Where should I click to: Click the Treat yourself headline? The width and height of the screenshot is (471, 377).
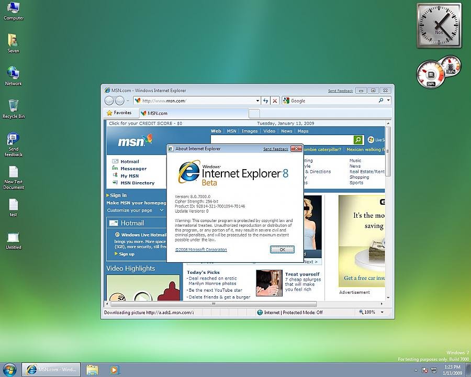pos(302,274)
